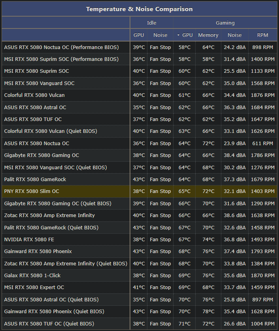The width and height of the screenshot is (279, 331).
Task: Select Gigabyte RTX 5080 Gaming OC (Quiet BIOS)
Action: coord(58,204)
